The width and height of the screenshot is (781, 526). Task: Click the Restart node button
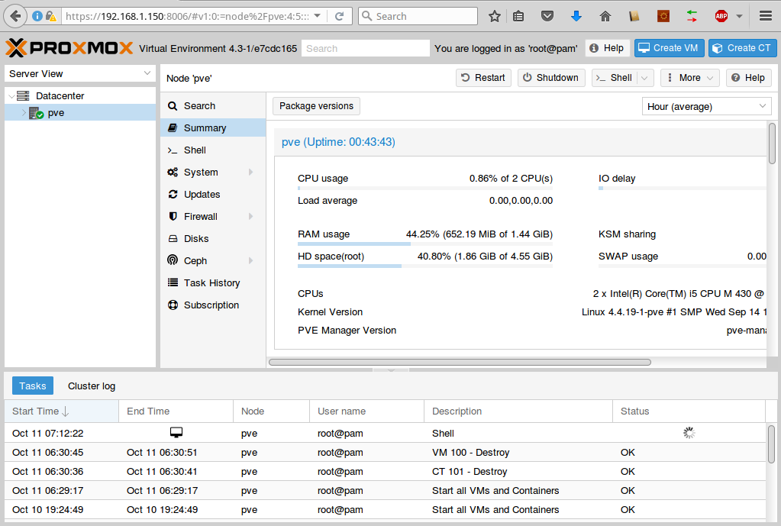(483, 78)
